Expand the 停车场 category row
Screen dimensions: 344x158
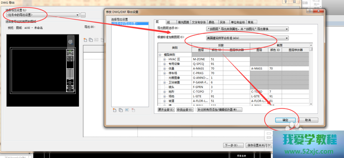[x=164, y=73]
